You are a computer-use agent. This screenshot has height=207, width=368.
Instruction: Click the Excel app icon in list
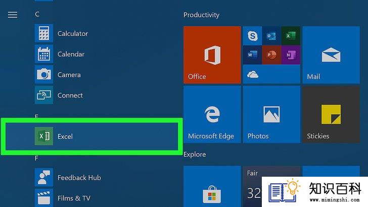click(44, 136)
